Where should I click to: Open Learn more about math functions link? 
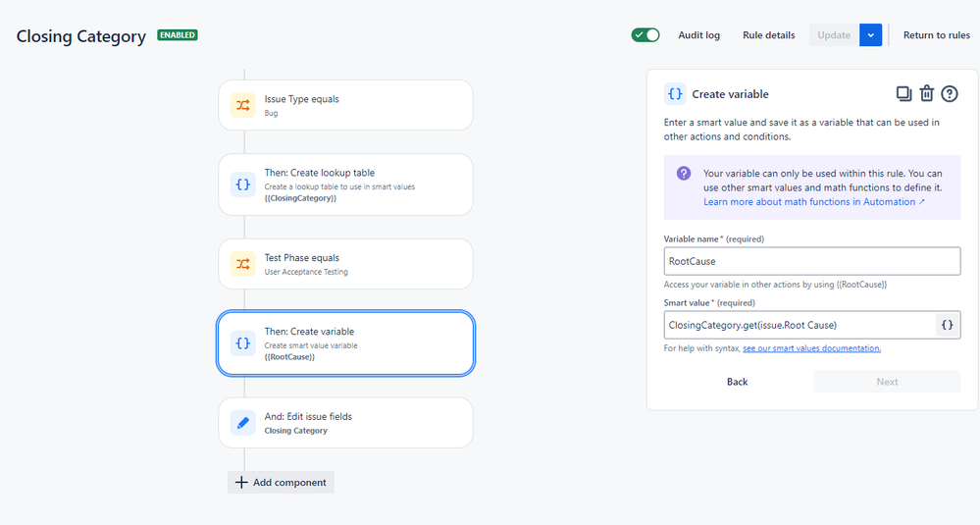814,202
